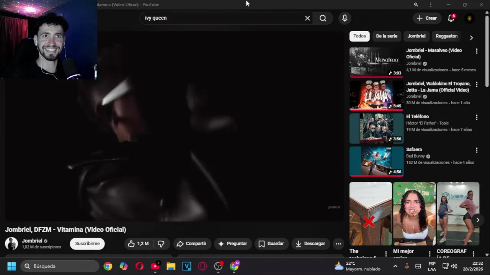Click the Compartir share button
Image resolution: width=490 pixels, height=275 pixels.
click(191, 244)
